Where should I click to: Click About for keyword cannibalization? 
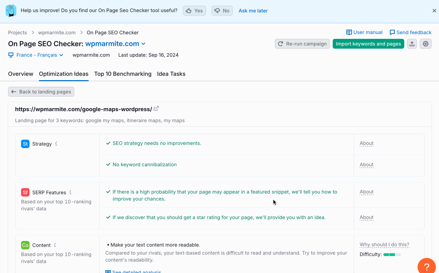tap(366, 164)
